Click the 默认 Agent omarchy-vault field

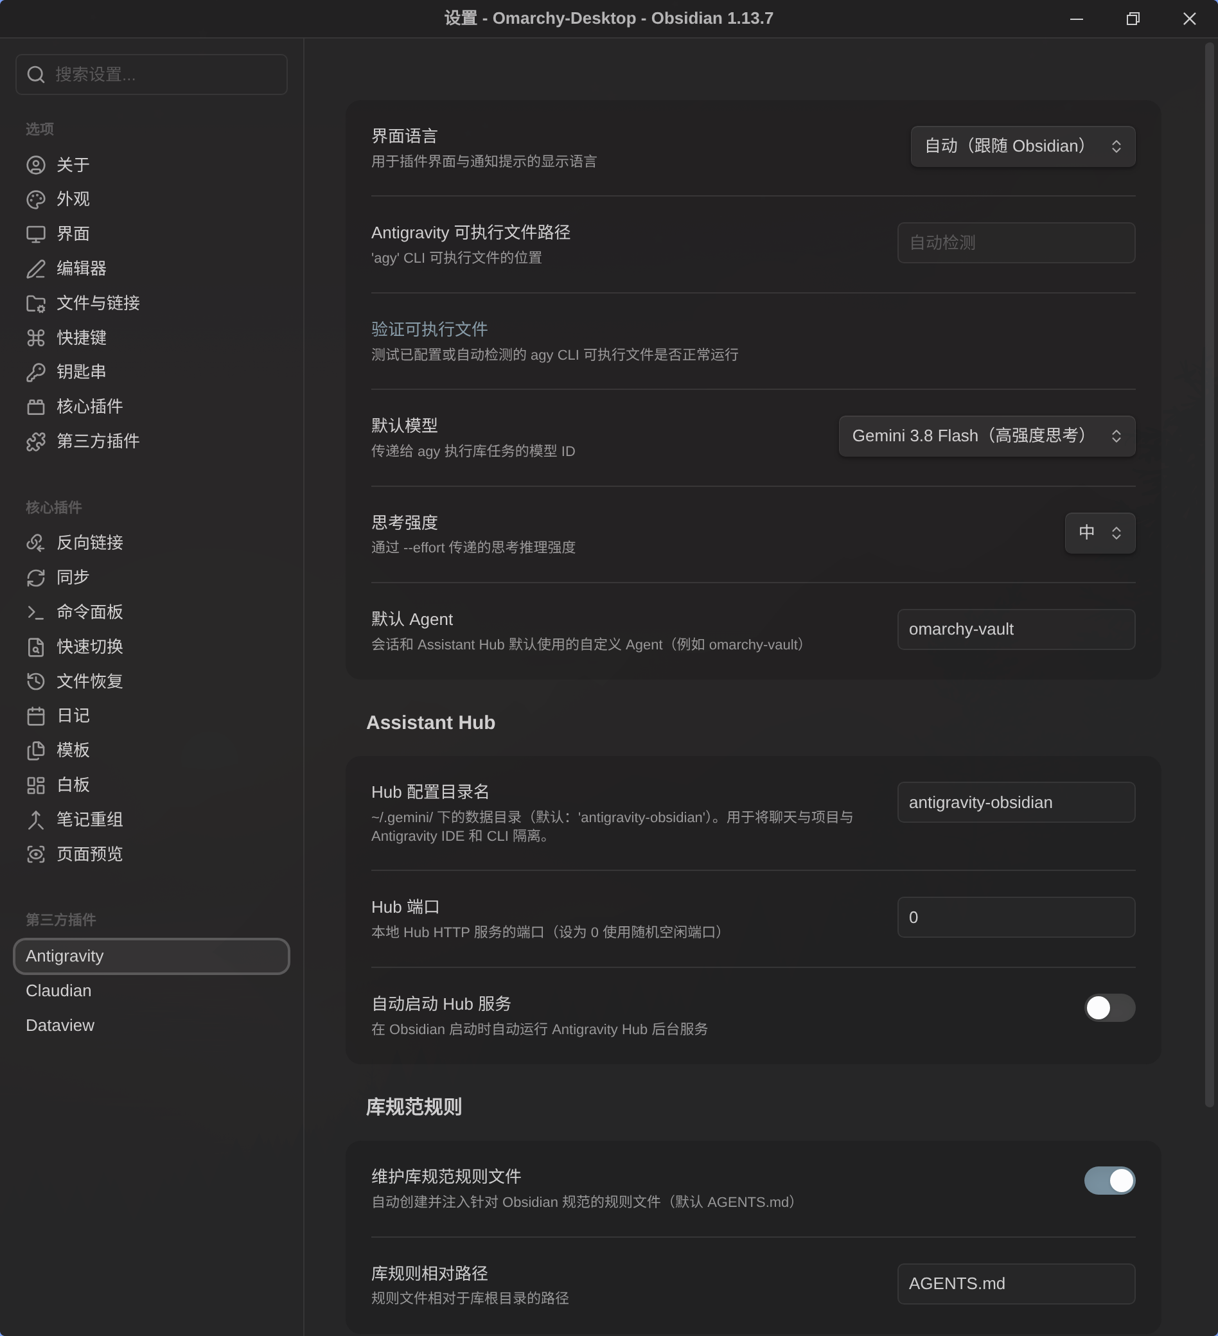click(1016, 629)
